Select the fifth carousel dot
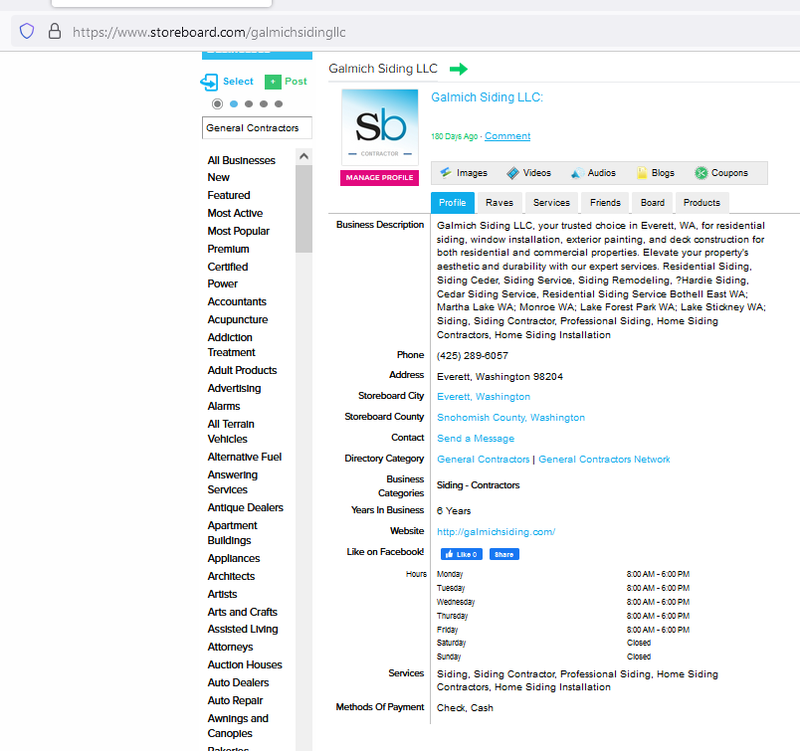Image resolution: width=800 pixels, height=751 pixels. (278, 104)
